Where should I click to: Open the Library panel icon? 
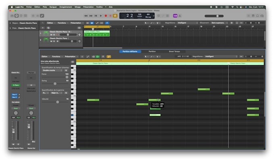[x=12, y=16]
